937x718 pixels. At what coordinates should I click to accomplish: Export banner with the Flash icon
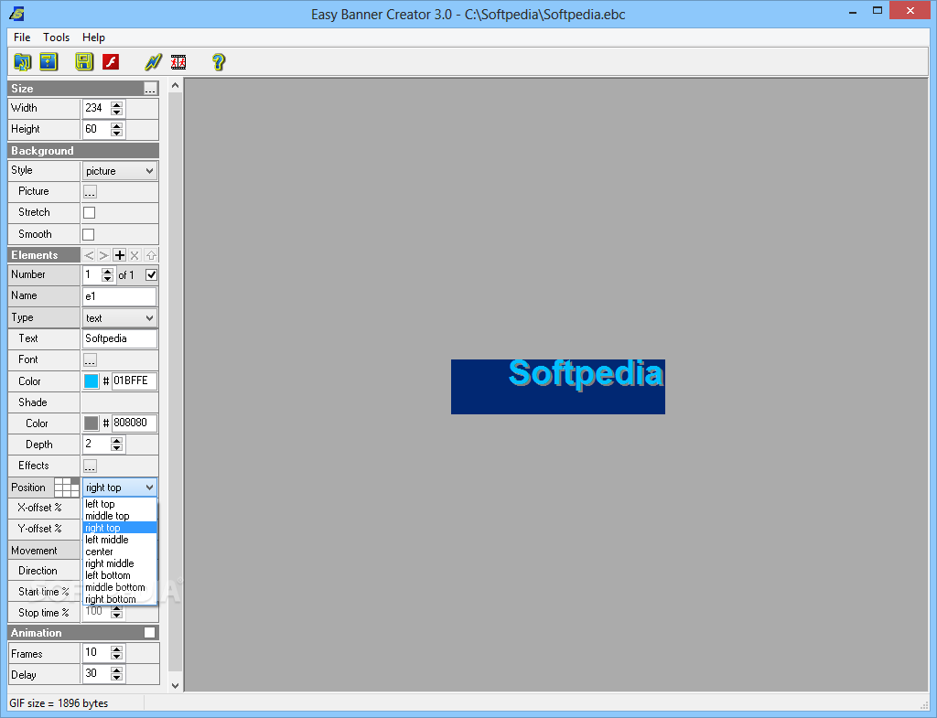tap(111, 61)
